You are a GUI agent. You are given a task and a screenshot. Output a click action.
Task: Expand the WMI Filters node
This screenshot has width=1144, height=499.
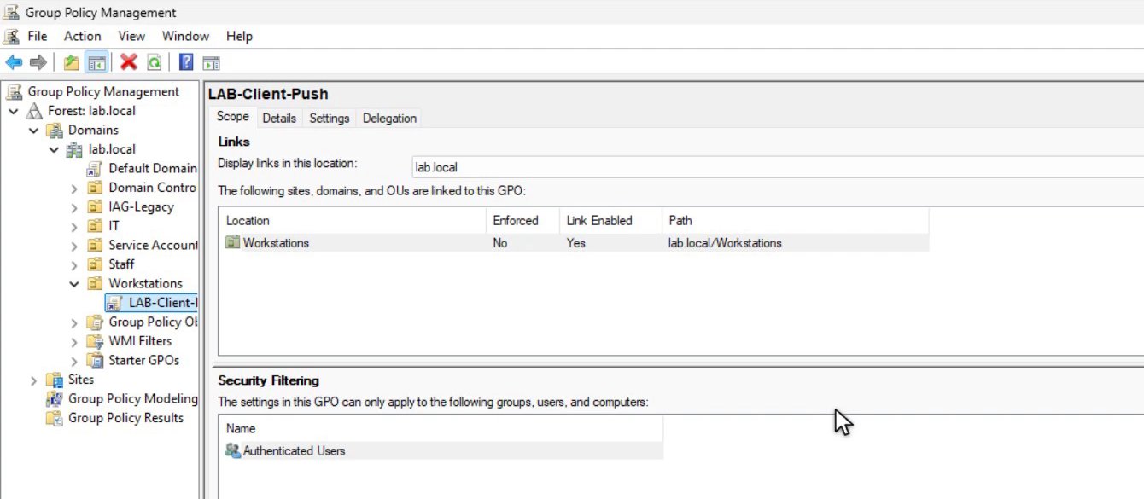click(75, 341)
